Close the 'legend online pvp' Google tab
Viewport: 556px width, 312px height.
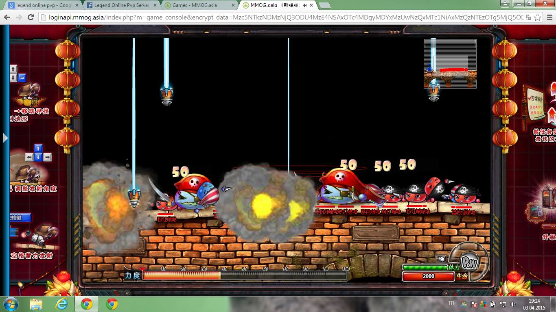click(x=77, y=6)
